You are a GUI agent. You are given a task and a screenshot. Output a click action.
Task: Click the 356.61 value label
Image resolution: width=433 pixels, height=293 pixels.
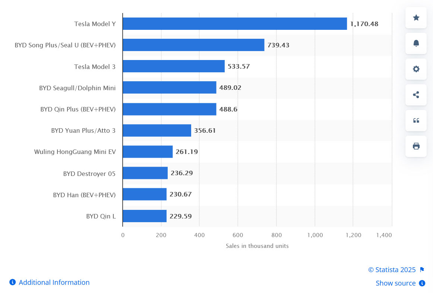pyautogui.click(x=205, y=130)
